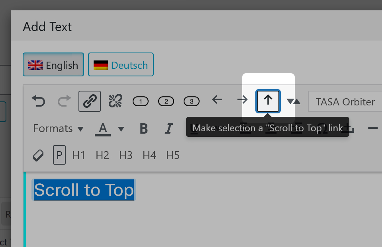Click the Redo arrow icon
The width and height of the screenshot is (382, 247).
pyautogui.click(x=64, y=101)
